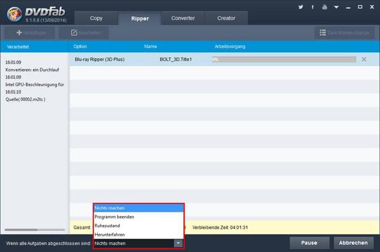
Task: Select the Blu-ray Ripper (3D Plus) row text
Action: 99,59
